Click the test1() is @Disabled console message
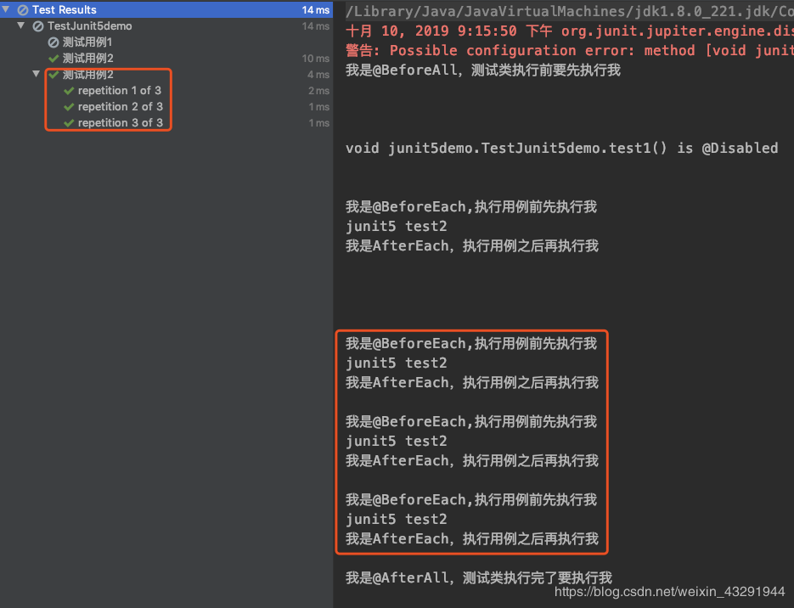Screen dimensions: 794x608 pyautogui.click(x=560, y=148)
